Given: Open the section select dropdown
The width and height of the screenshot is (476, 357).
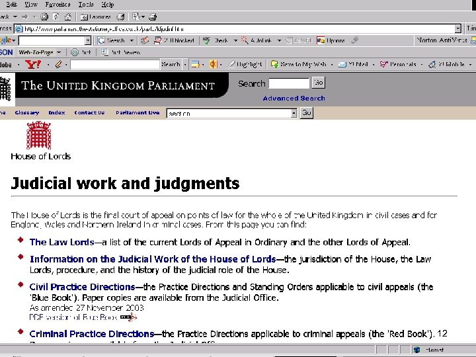Looking at the screenshot, I should pyautogui.click(x=294, y=113).
